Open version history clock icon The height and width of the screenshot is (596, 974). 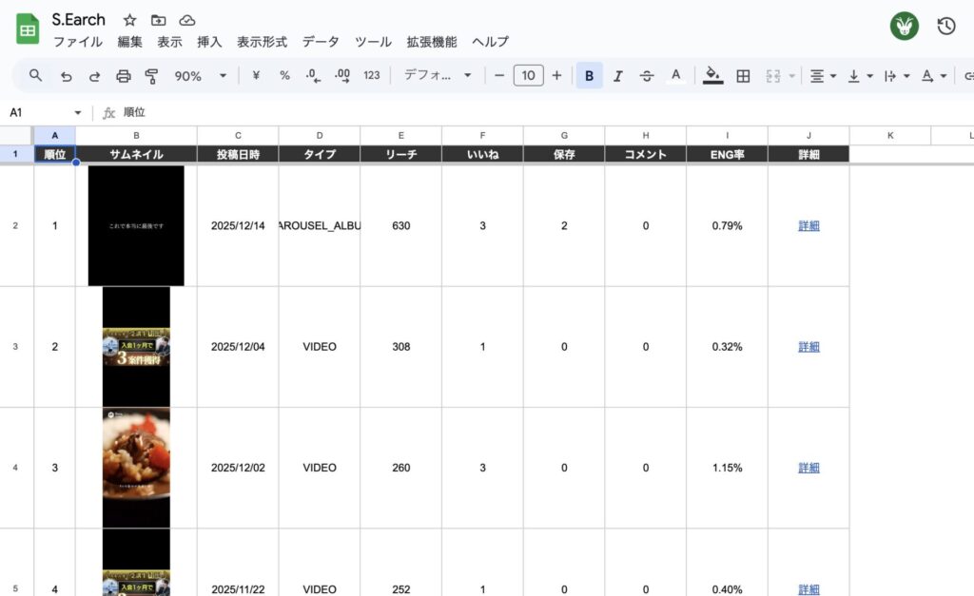point(945,27)
